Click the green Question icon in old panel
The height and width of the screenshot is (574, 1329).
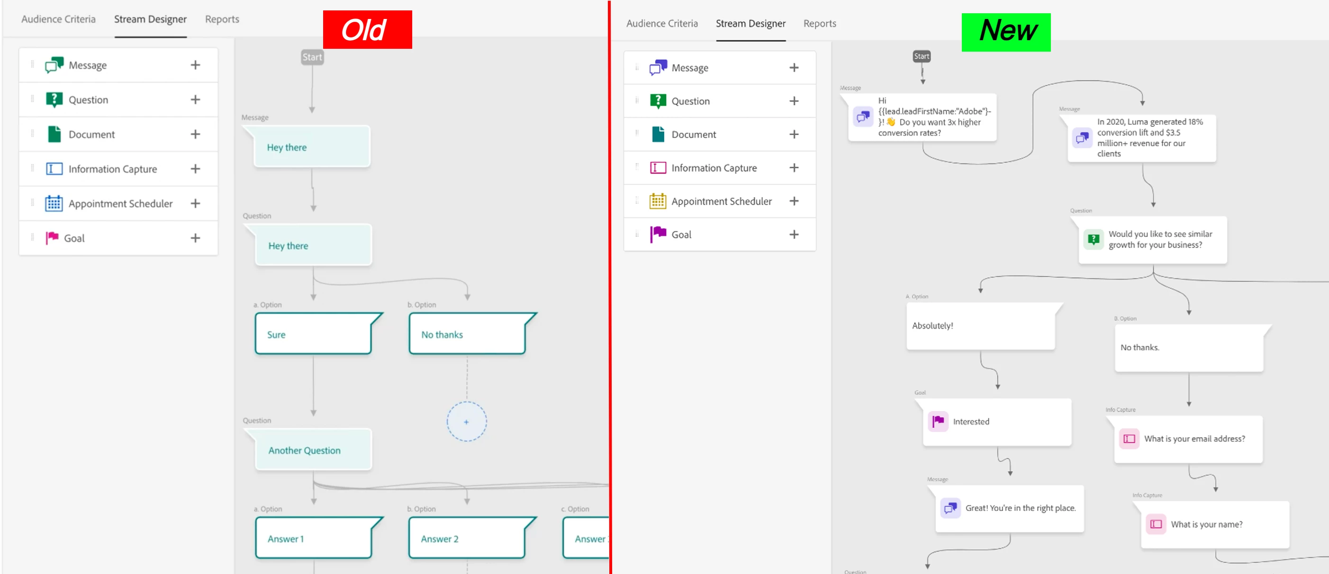[x=54, y=99]
